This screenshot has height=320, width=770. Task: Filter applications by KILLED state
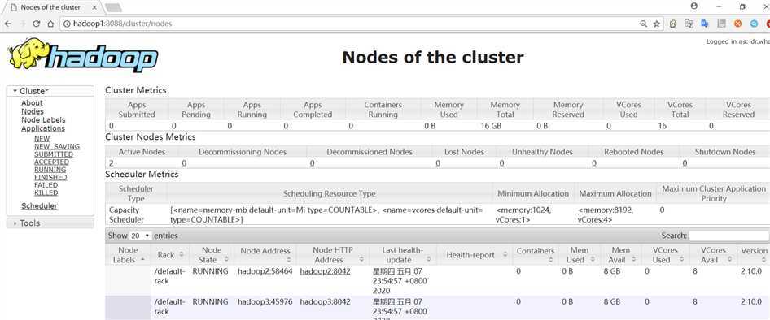point(46,192)
